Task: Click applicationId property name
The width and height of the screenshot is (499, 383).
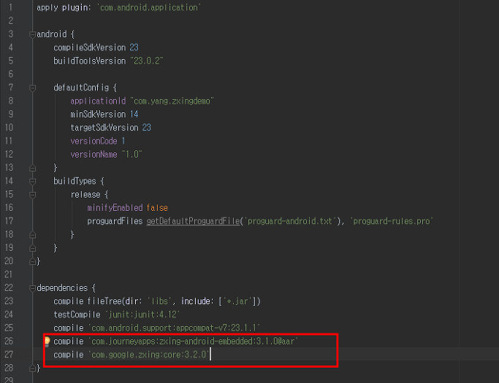Action: tap(98, 101)
